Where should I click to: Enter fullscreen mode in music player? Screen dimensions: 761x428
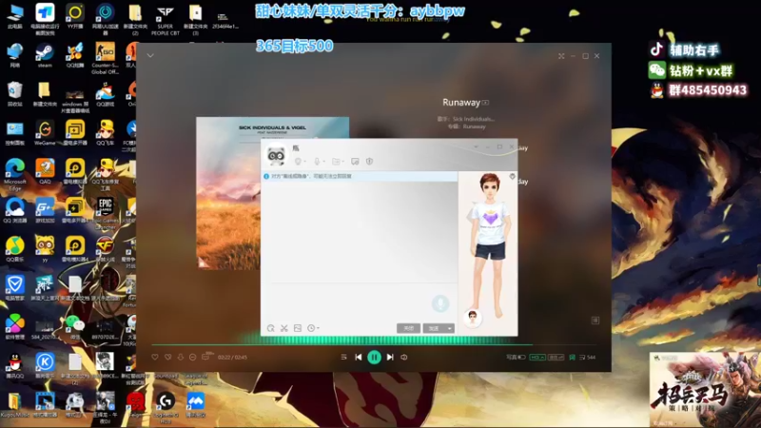(x=561, y=56)
